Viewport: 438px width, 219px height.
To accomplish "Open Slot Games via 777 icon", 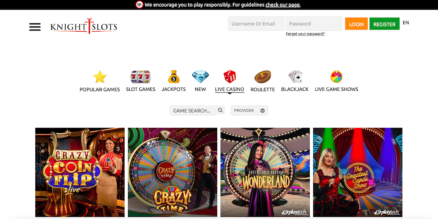I will click(x=141, y=77).
